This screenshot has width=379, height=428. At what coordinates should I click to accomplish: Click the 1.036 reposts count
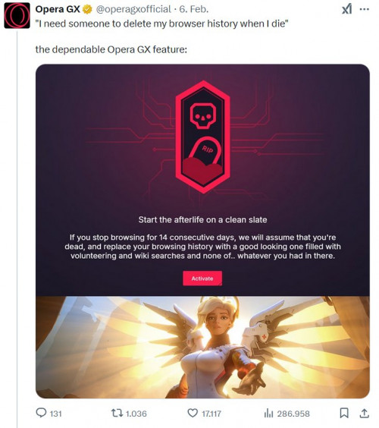pyautogui.click(x=136, y=414)
